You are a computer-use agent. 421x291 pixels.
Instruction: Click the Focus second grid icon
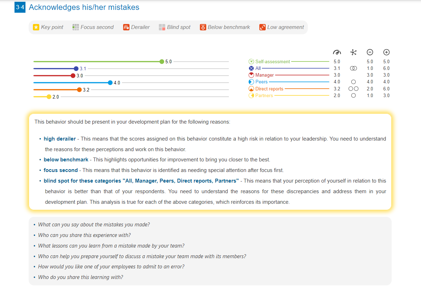[x=75, y=27]
